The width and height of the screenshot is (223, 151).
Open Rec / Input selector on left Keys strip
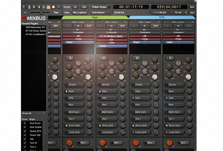pyautogui.click(x=78, y=22)
